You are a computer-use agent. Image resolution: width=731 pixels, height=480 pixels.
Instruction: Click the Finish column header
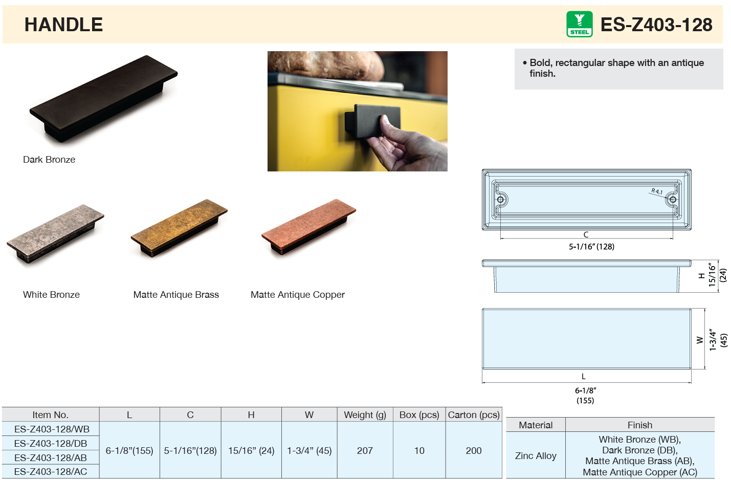coord(639,425)
